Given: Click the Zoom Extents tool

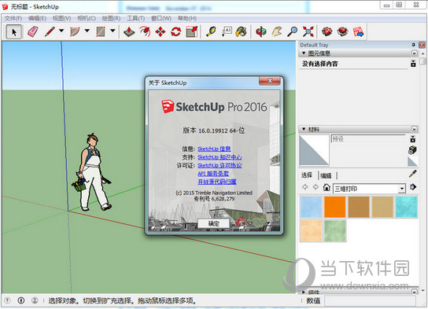Looking at the screenshot, I should click(x=308, y=32).
